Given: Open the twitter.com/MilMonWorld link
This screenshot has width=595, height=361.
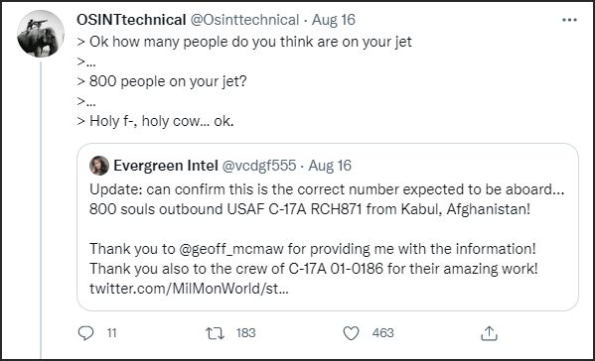Looking at the screenshot, I should pyautogui.click(x=189, y=289).
